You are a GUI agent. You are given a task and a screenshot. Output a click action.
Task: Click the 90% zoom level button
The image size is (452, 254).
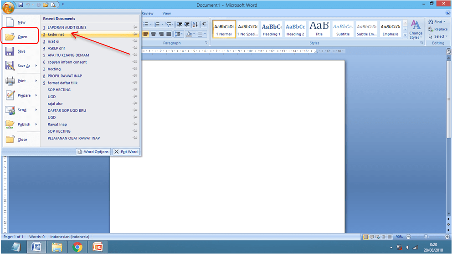(x=399, y=237)
